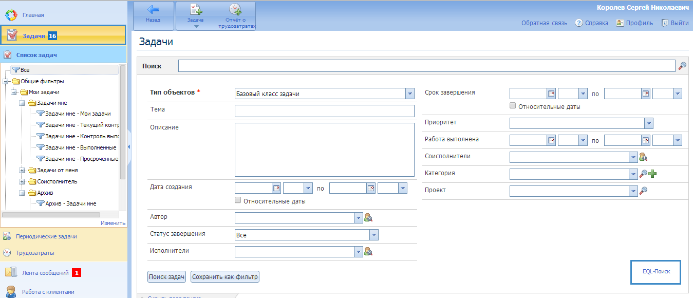693x298 pixels.
Task: Click the Назад back arrow button
Action: (153, 15)
